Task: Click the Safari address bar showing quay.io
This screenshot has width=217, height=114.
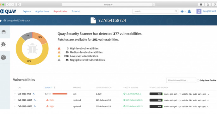Action: (x=108, y=4)
